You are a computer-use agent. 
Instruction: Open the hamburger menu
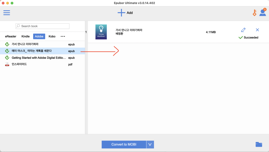[x=7, y=13]
